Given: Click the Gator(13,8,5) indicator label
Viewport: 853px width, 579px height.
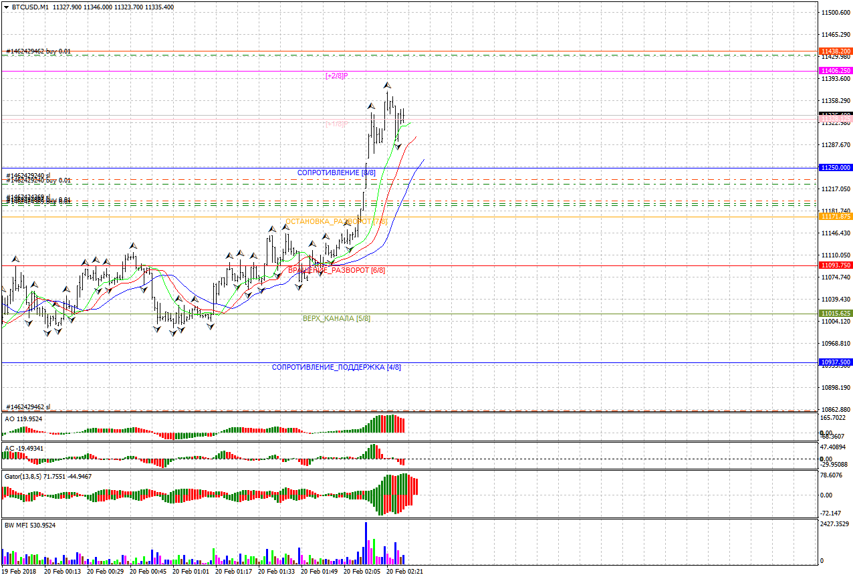Looking at the screenshot, I should (48, 476).
